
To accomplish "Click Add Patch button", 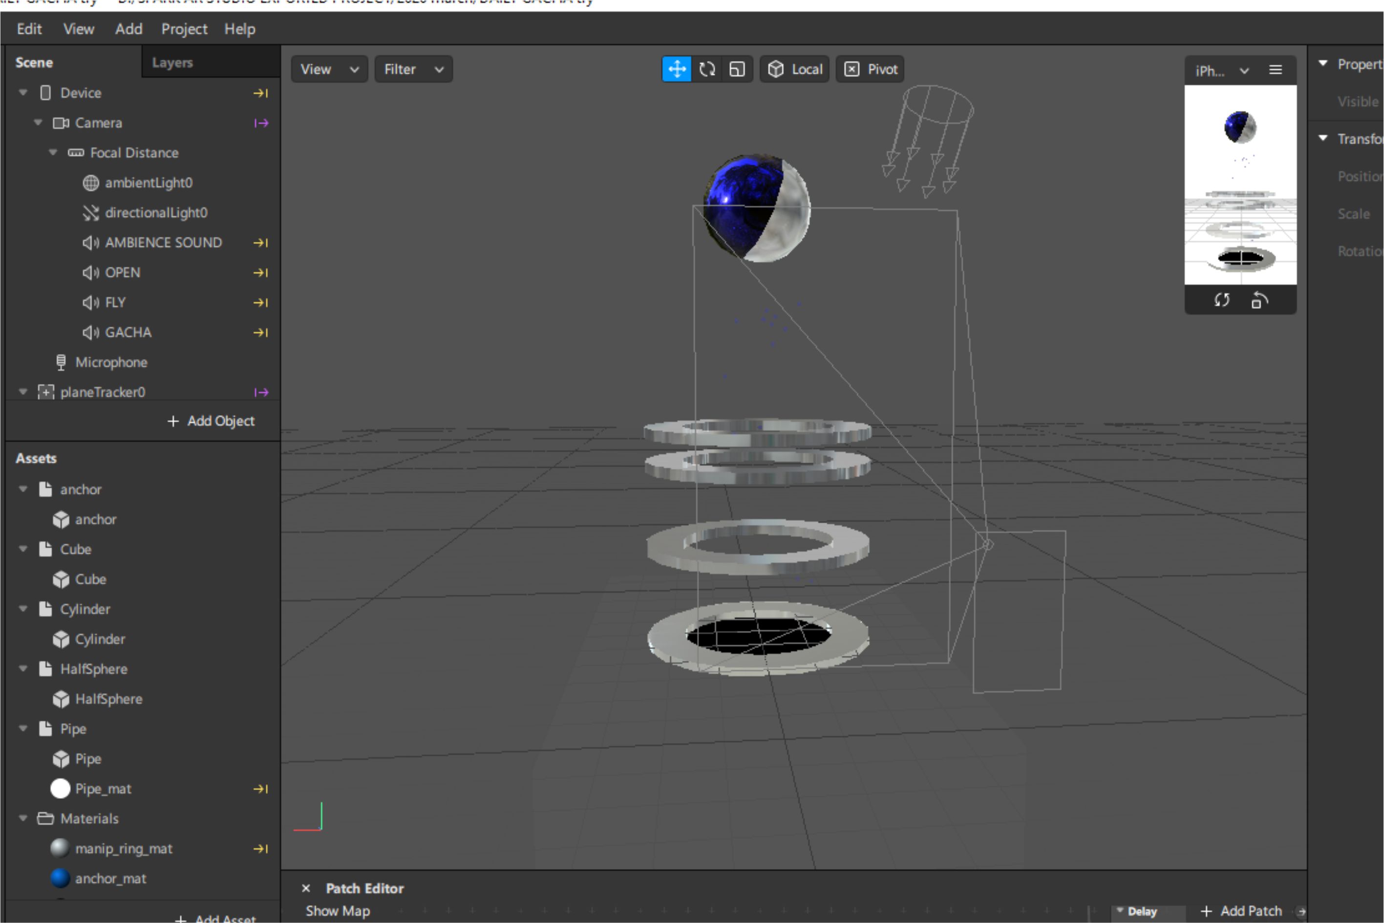I will pos(1242,911).
